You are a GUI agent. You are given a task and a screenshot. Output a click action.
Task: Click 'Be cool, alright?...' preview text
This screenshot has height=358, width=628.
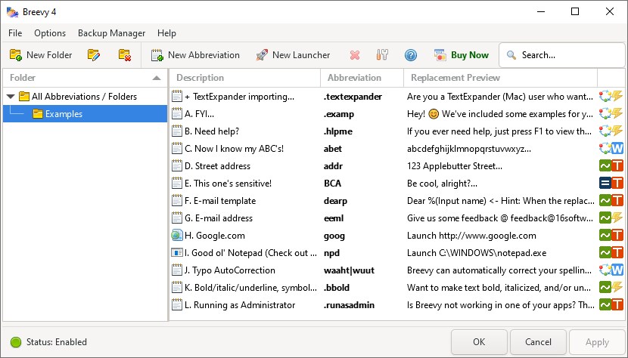pos(442,184)
